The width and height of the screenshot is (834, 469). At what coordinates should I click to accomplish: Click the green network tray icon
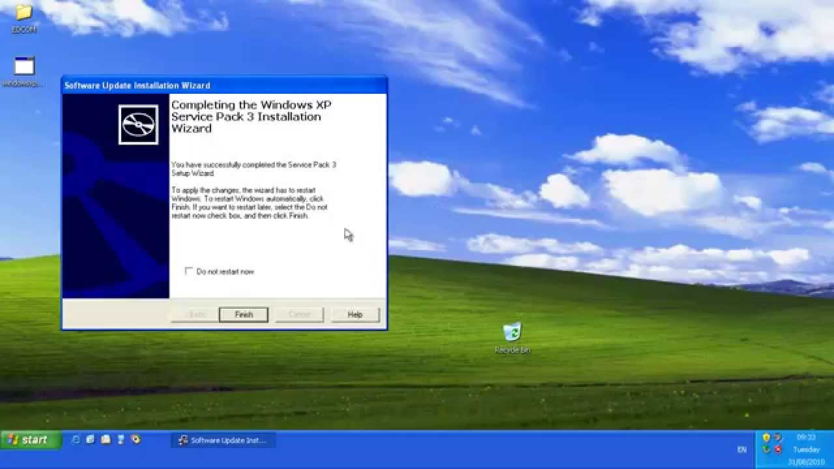pyautogui.click(x=766, y=449)
